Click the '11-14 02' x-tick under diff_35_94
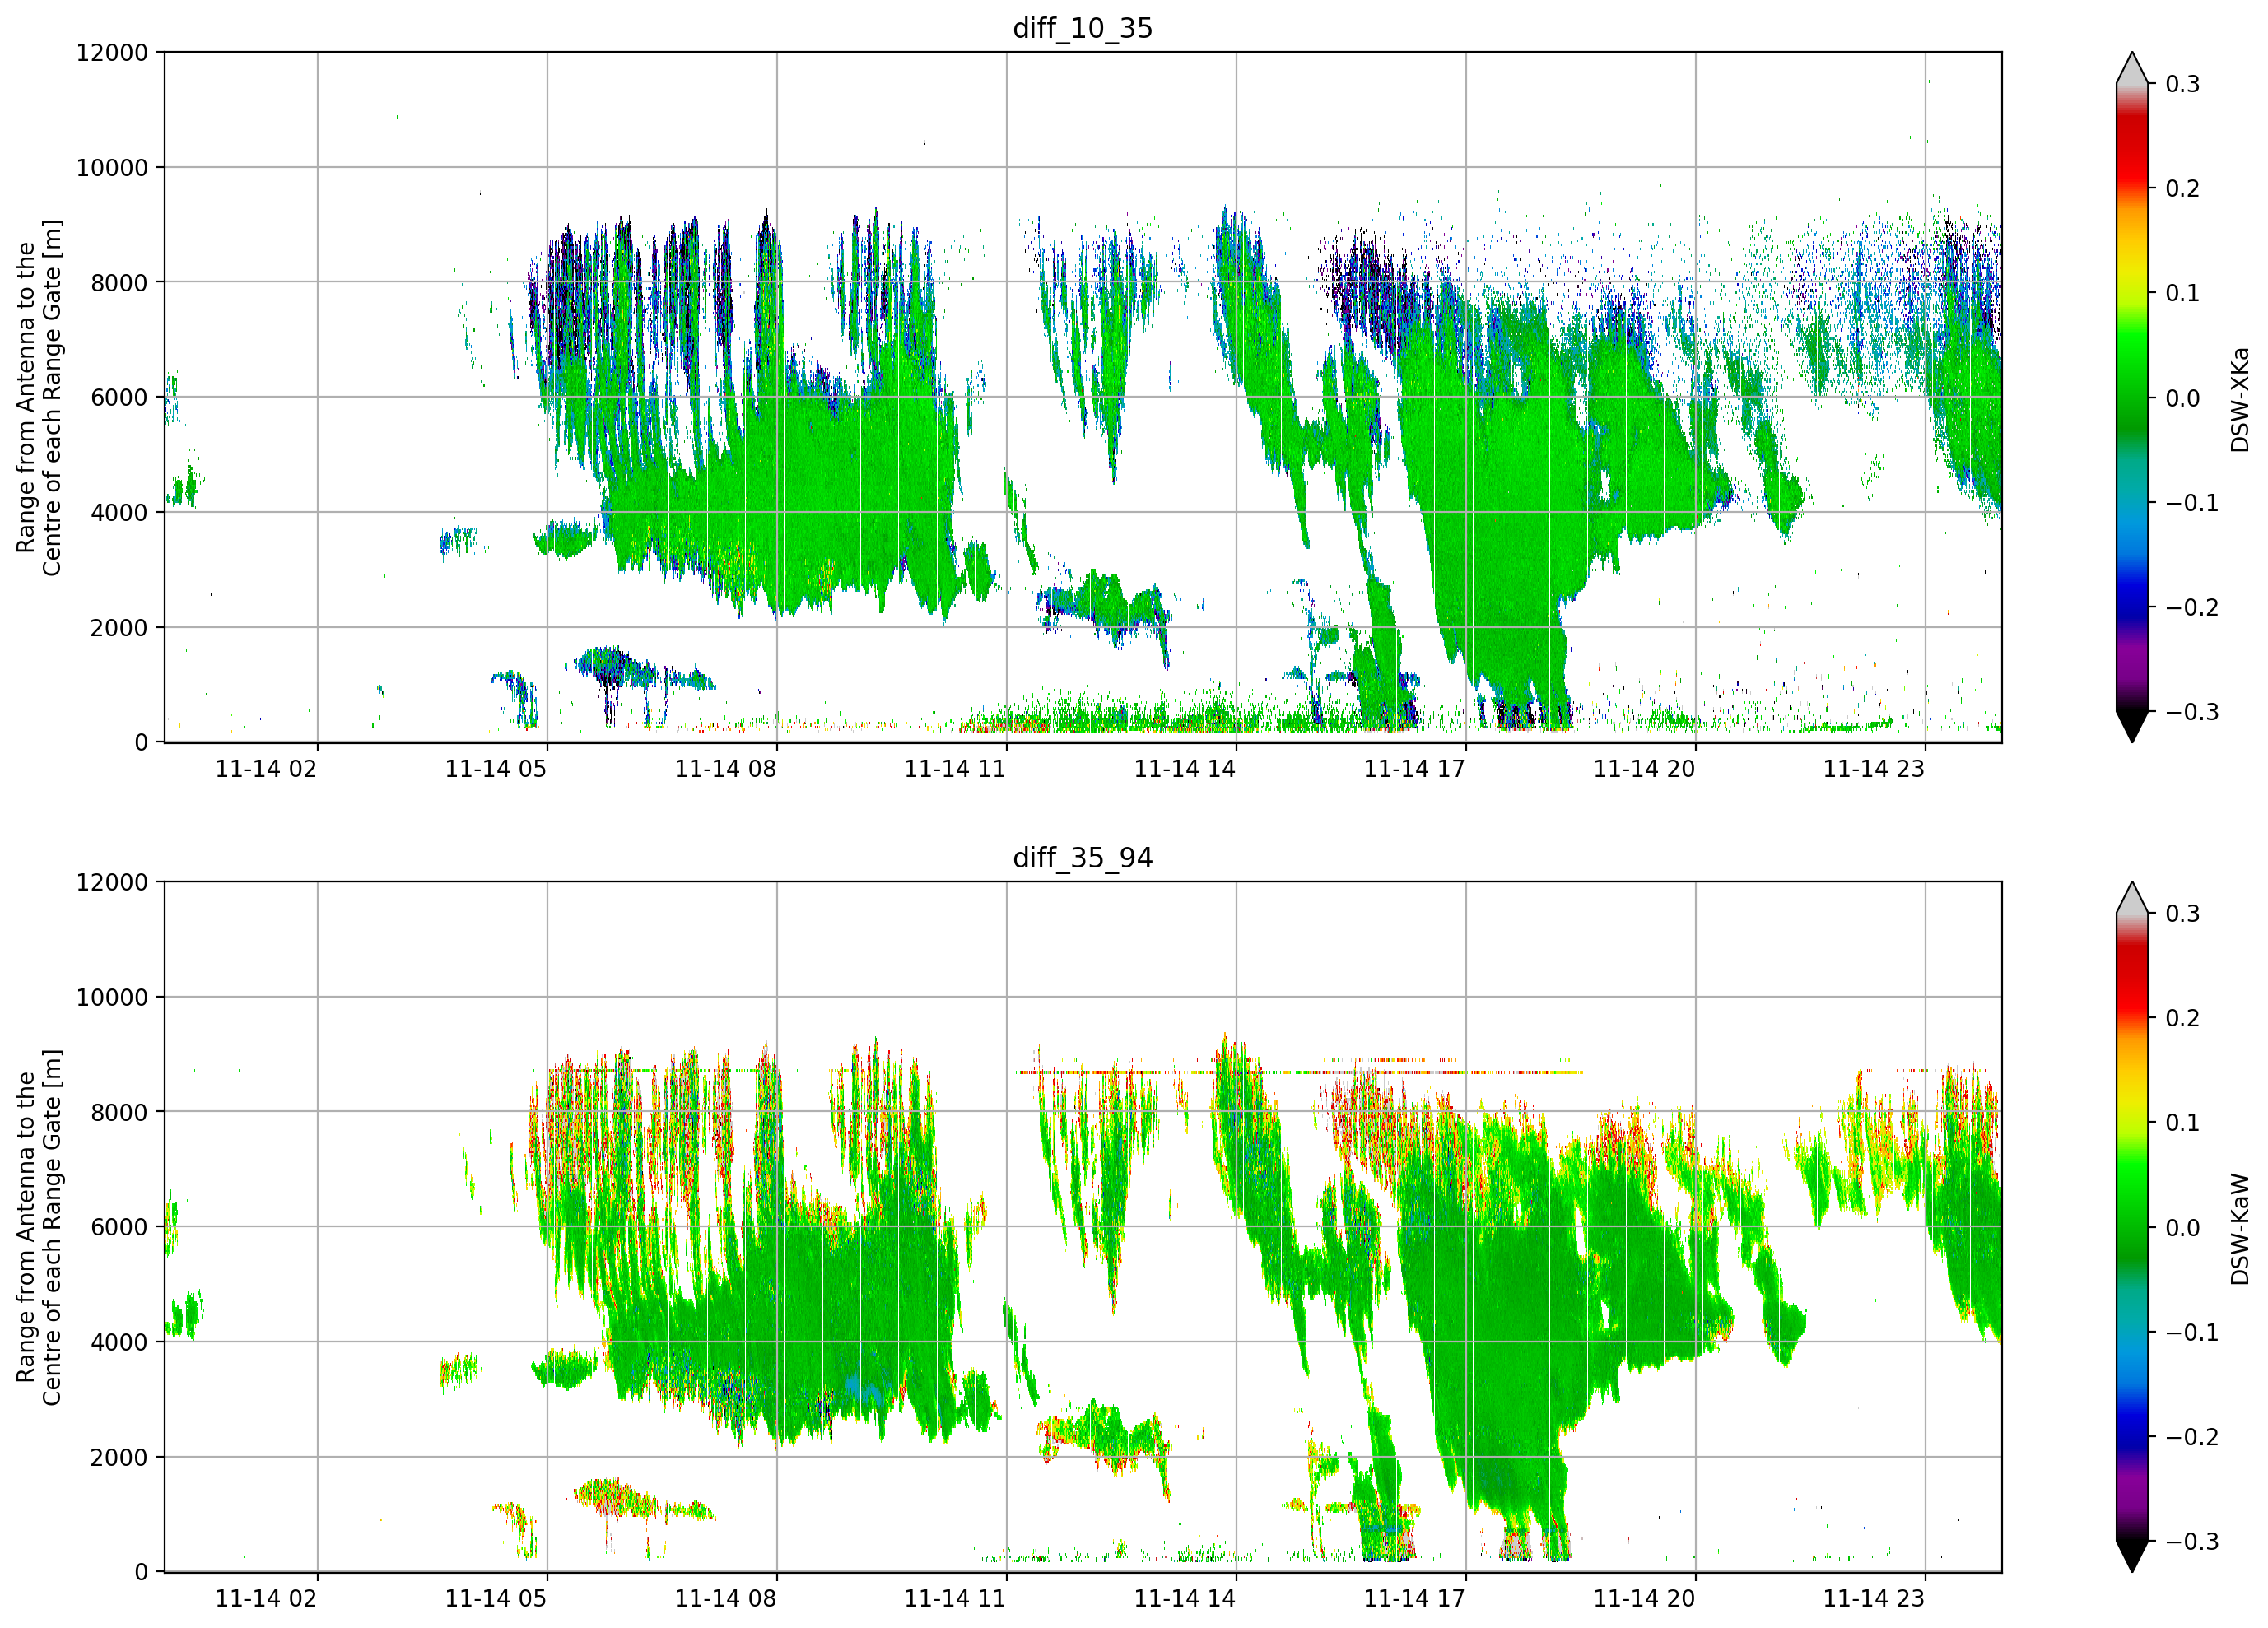 click(x=266, y=1599)
